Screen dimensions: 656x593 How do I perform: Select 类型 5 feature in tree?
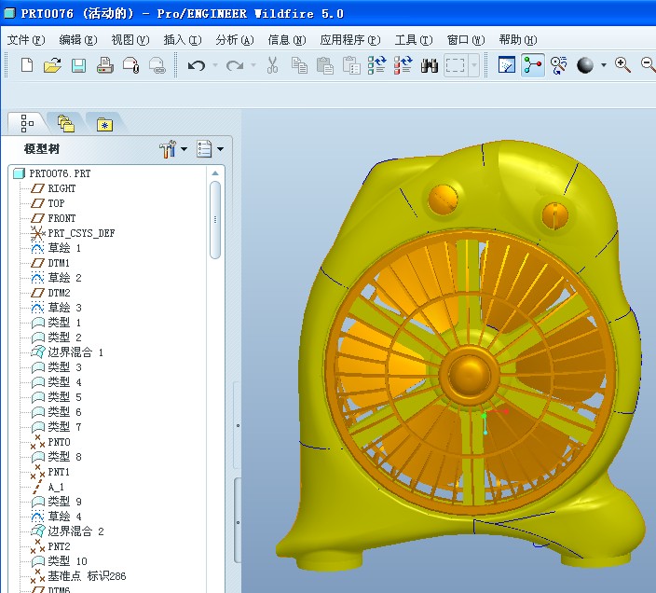[57, 396]
